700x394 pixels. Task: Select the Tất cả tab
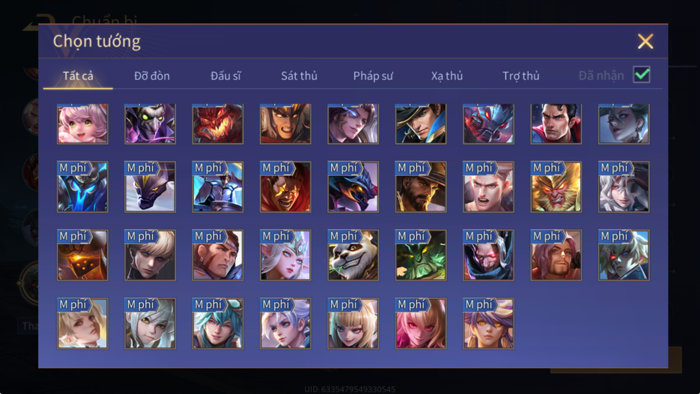78,76
